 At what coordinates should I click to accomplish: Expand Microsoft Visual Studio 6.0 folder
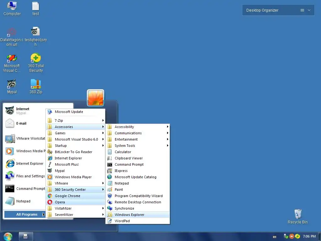tap(75, 139)
